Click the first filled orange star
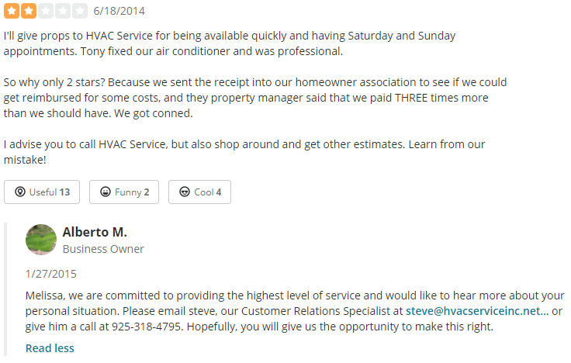 pyautogui.click(x=12, y=11)
